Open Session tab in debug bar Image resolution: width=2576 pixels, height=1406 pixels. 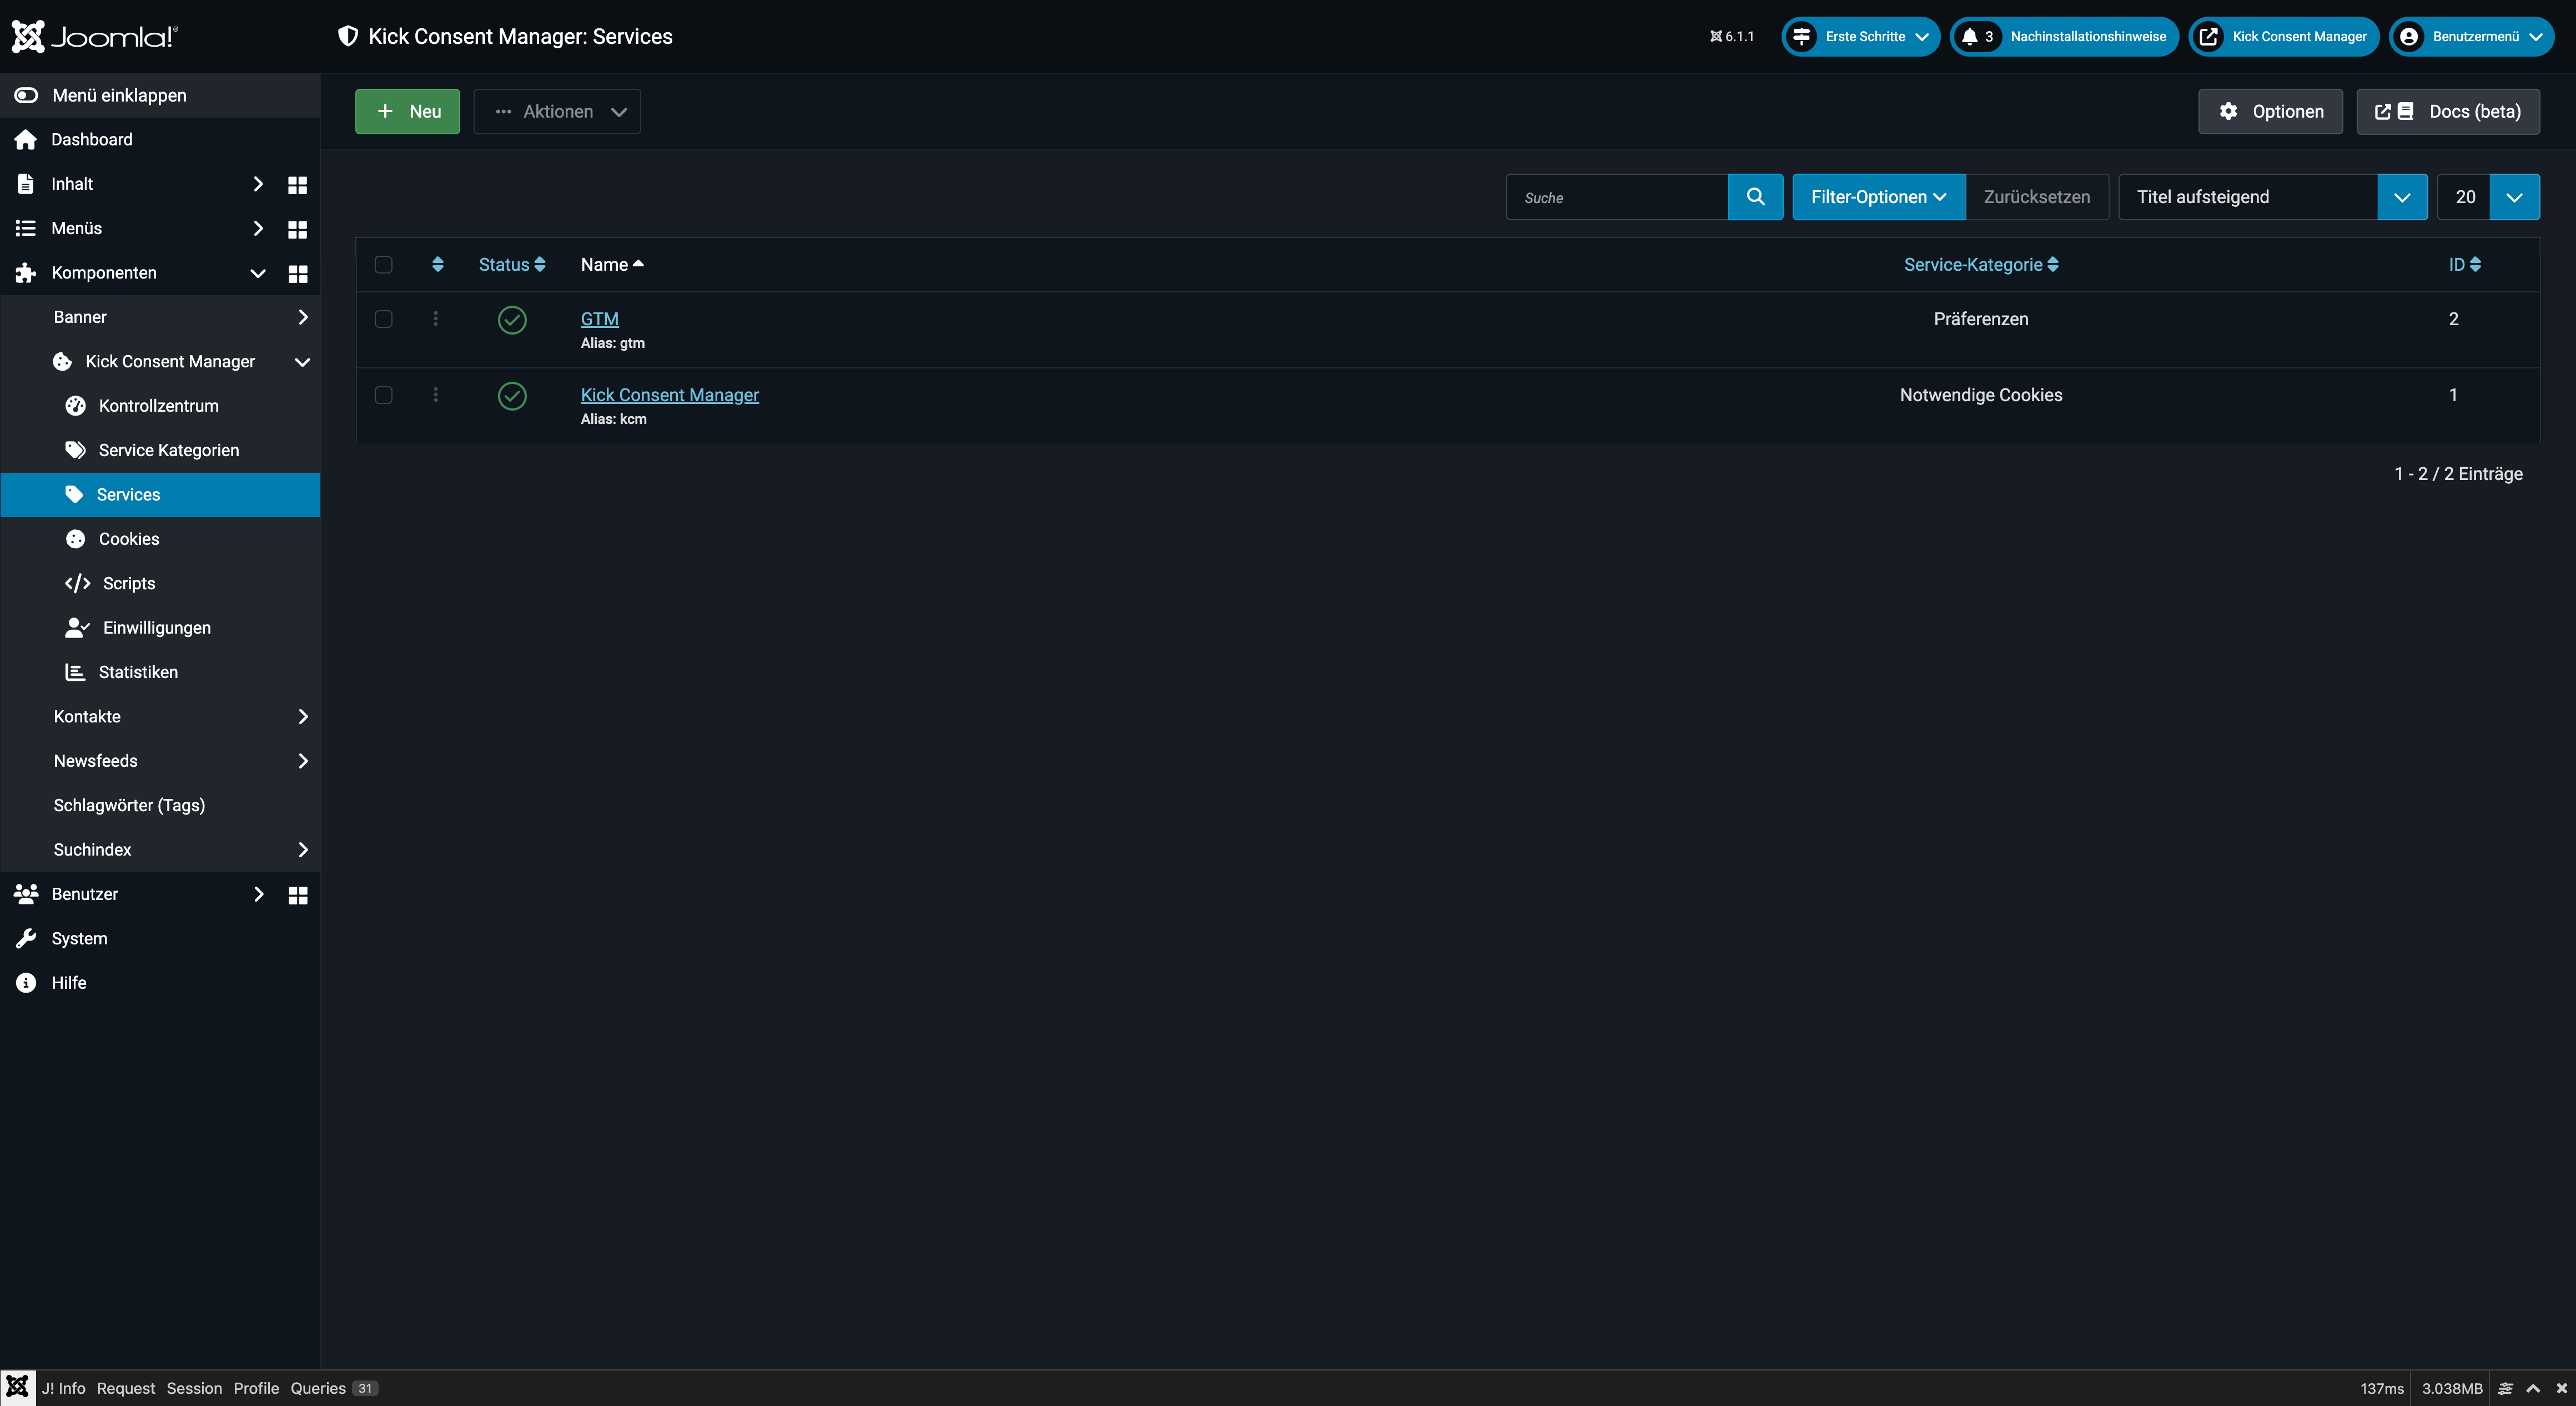[194, 1389]
